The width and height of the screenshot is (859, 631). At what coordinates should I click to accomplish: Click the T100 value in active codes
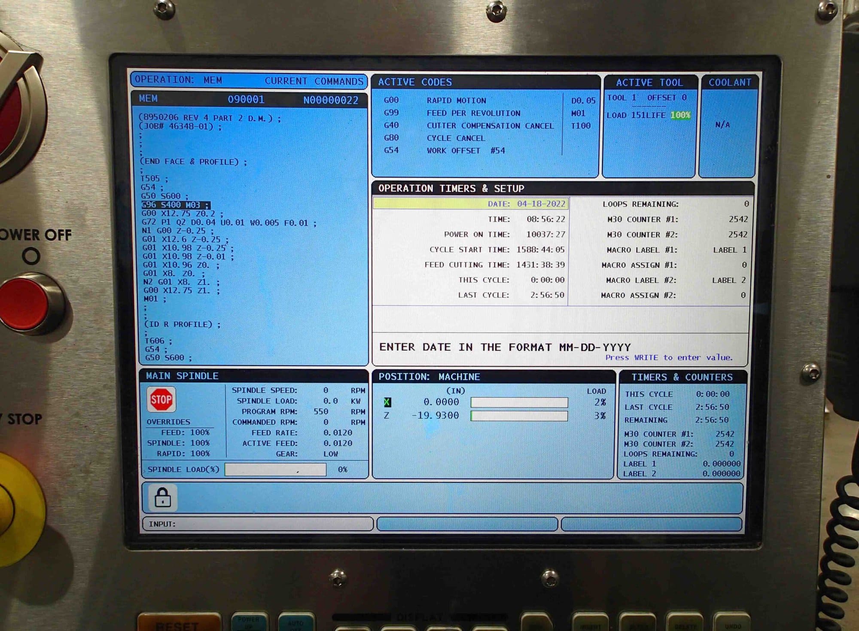581,126
